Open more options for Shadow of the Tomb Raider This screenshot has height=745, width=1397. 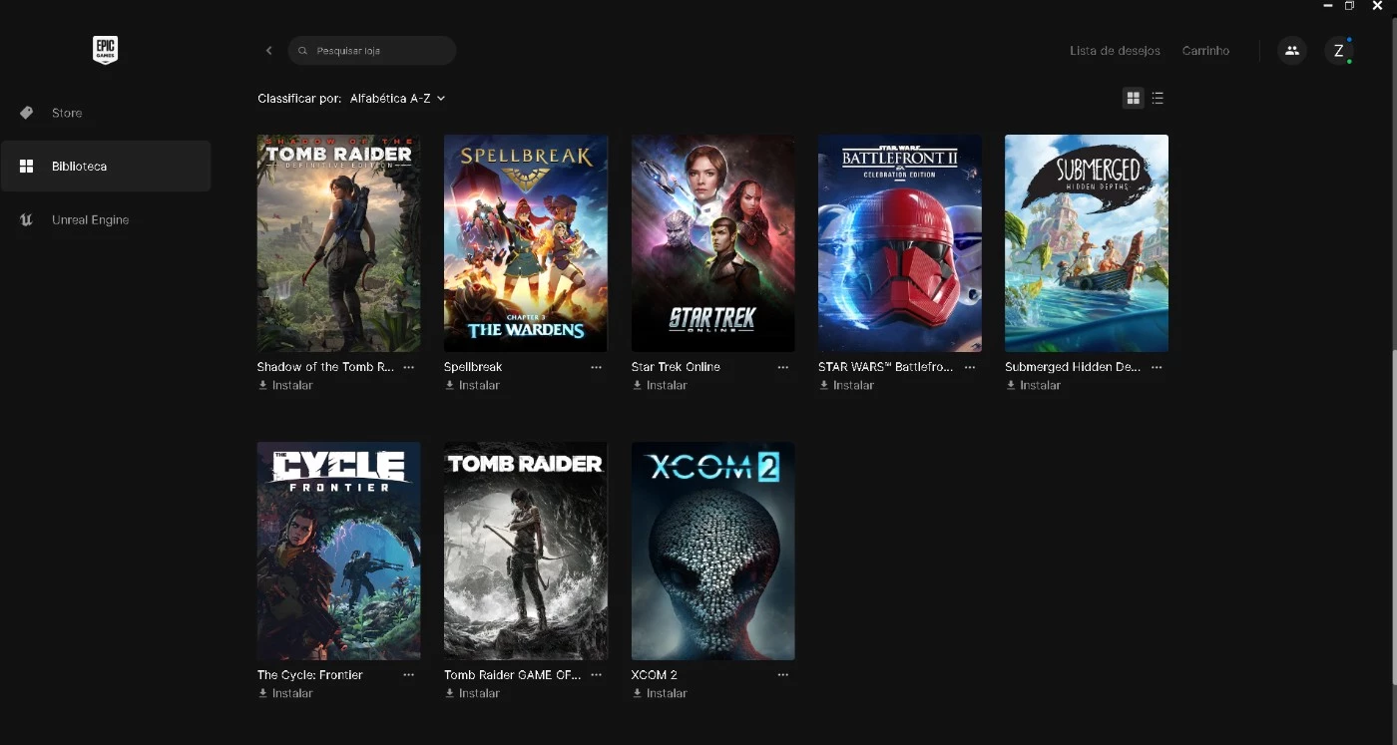point(408,367)
